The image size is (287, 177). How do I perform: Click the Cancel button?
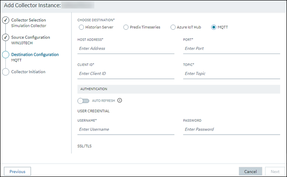click(x=250, y=172)
